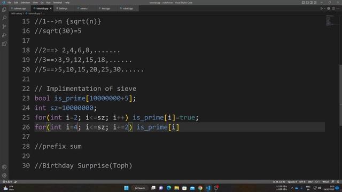The height and width of the screenshot is (192, 342).
Task: Open Task View from taskbar
Action: point(153,188)
